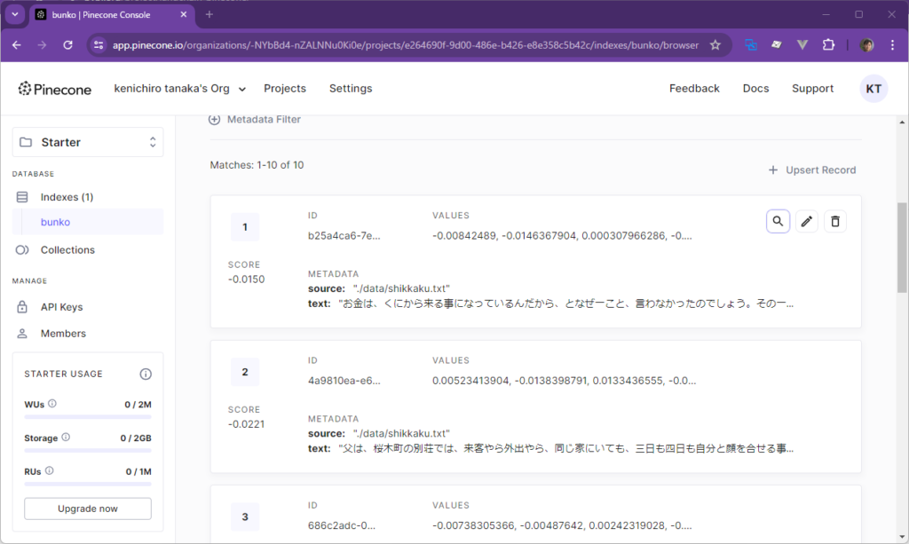The image size is (909, 544).
Task: Open the Projects menu
Action: pos(285,89)
